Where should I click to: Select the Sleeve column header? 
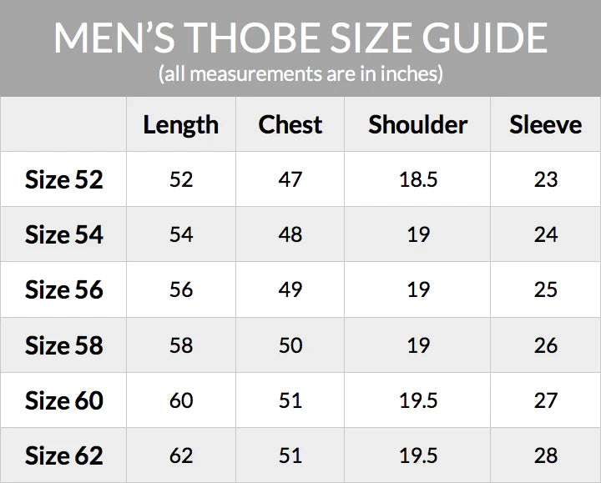(546, 125)
